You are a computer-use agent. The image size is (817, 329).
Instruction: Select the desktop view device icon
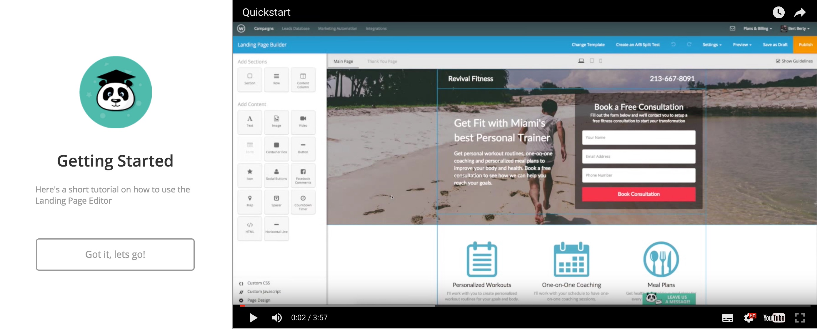[581, 61]
